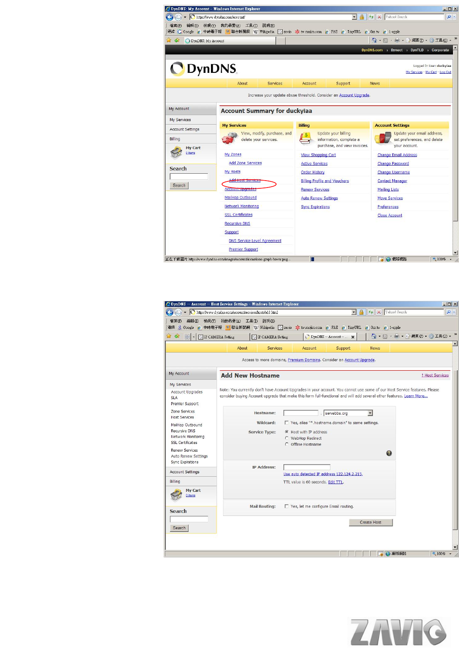Click Create Host button
Image resolution: width=459 pixels, height=653 pixels.
(x=371, y=522)
